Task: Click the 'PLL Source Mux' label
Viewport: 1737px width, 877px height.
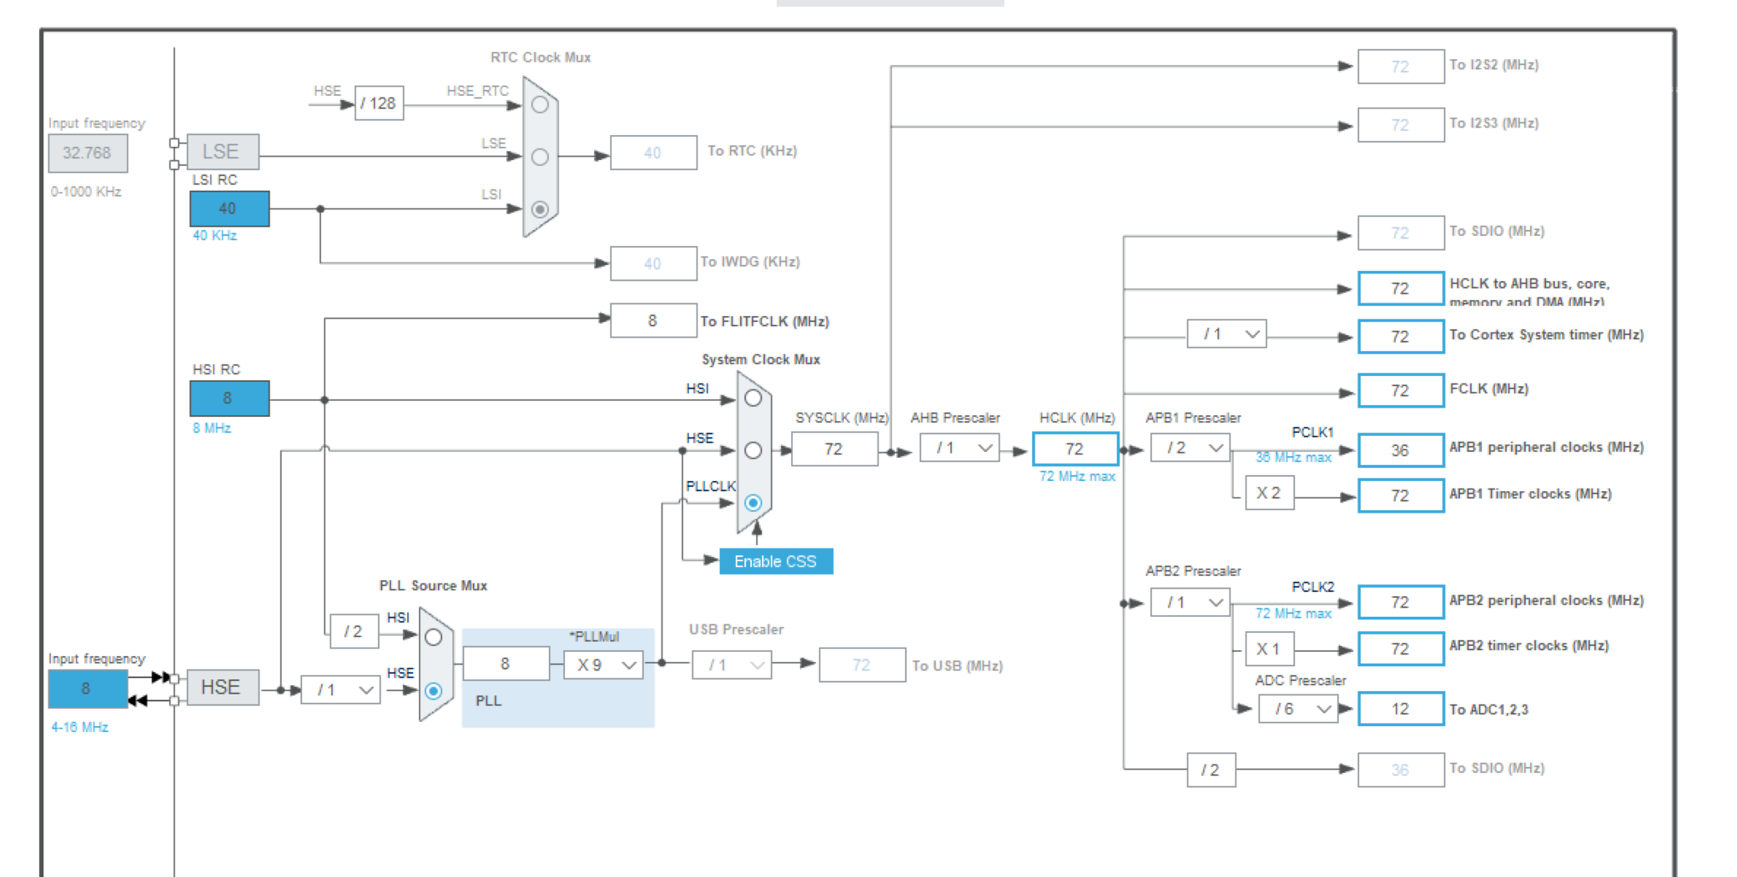Action: point(433,586)
